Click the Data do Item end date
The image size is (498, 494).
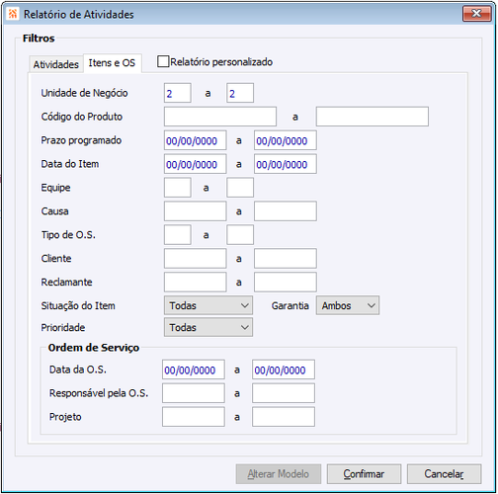(286, 164)
